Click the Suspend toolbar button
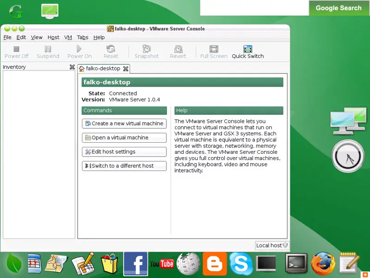The width and height of the screenshot is (370, 278). tap(48, 52)
